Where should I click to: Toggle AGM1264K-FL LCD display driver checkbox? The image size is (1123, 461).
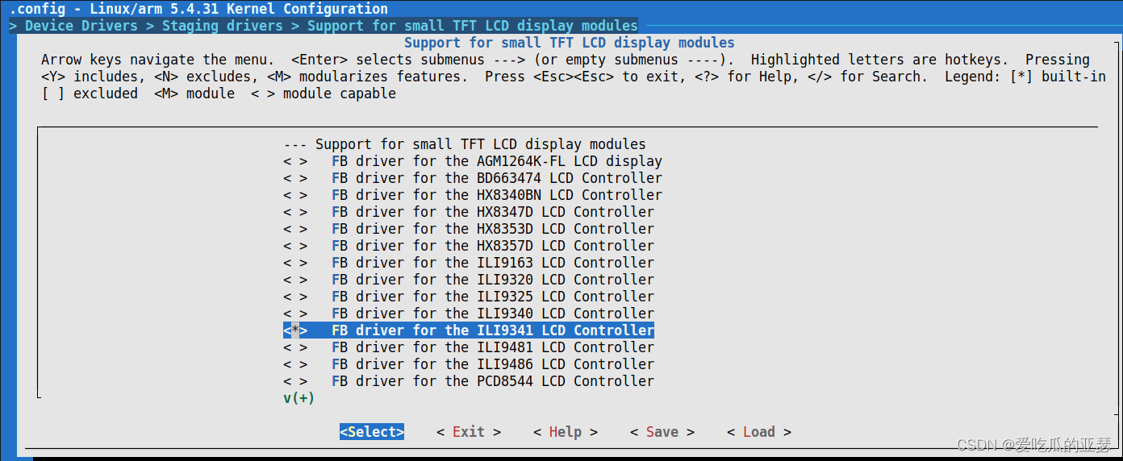295,161
